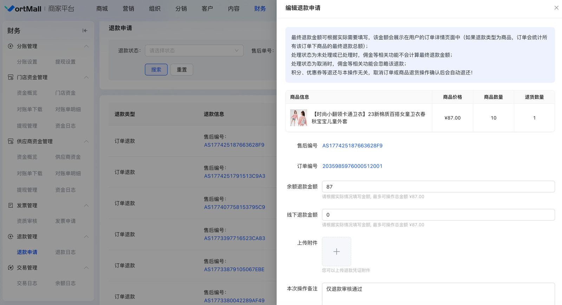This screenshot has width=562, height=305.
Task: Open the 营销 top navigation tab
Action: (x=128, y=8)
